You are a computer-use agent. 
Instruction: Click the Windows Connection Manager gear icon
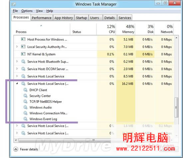pos(25,113)
